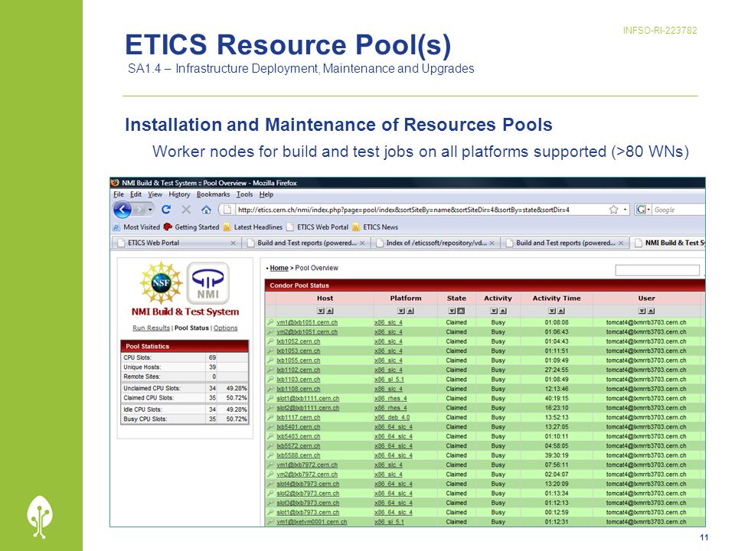This screenshot has height=551, width=735.
Task: Go to the Firefox Home icon
Action: [206, 210]
